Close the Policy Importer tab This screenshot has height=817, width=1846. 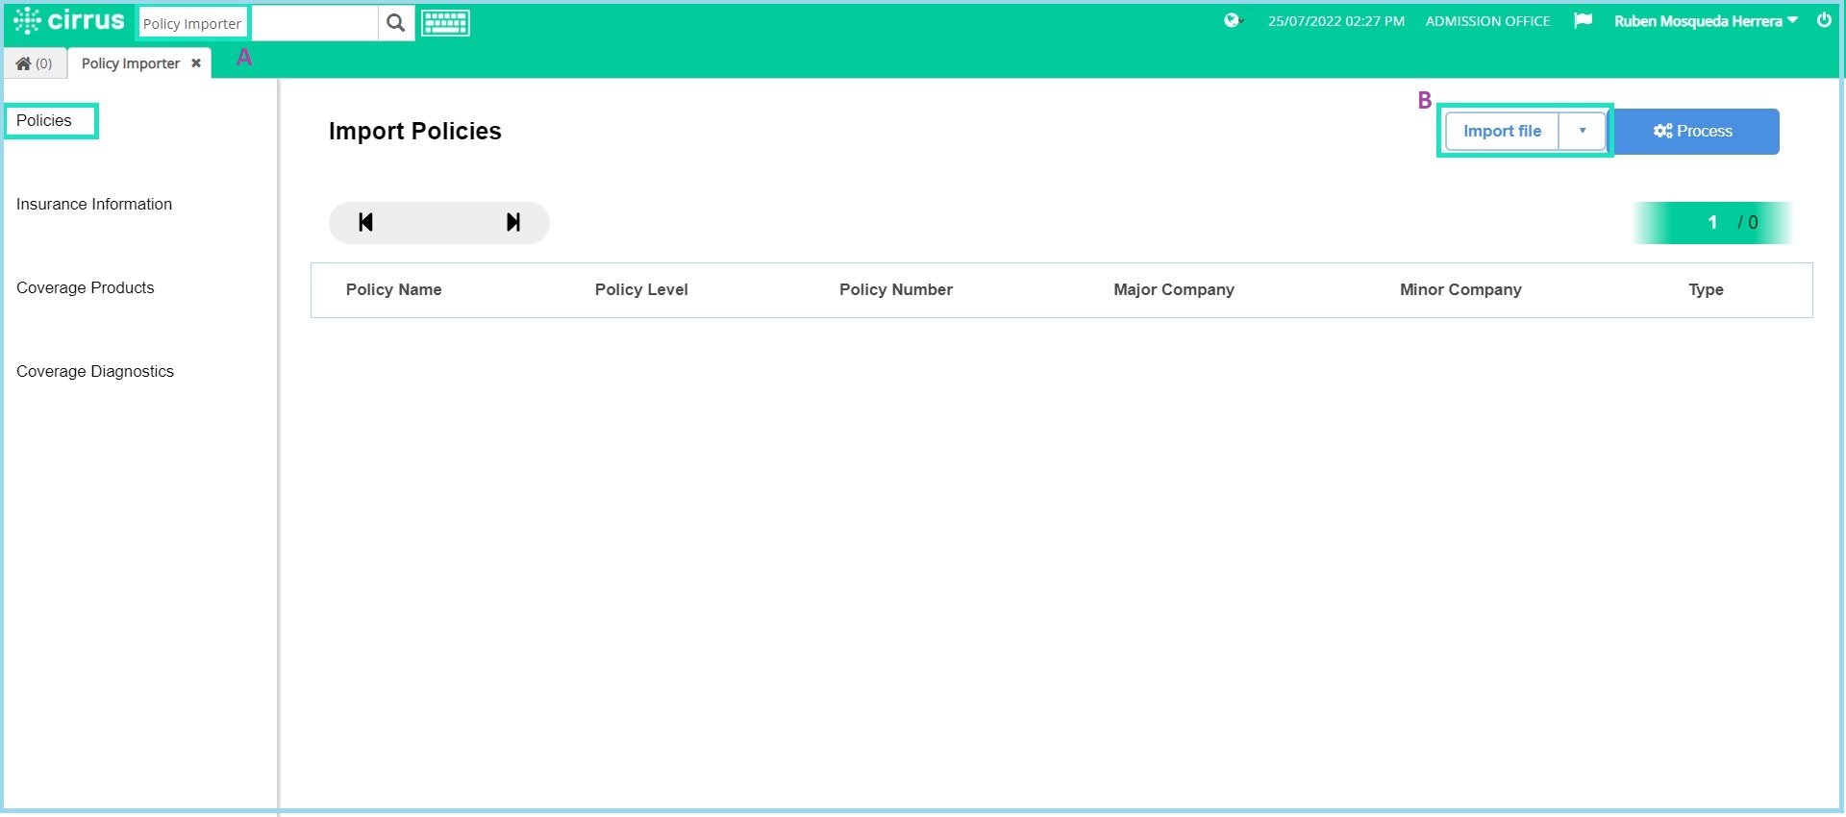(196, 63)
